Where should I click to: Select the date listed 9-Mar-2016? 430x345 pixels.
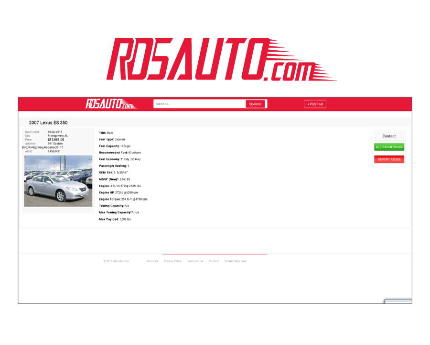pyautogui.click(x=55, y=132)
